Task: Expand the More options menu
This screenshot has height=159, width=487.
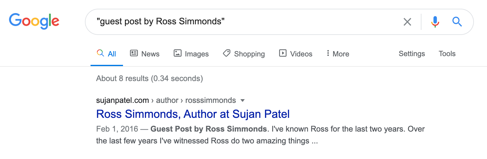Action: (337, 54)
